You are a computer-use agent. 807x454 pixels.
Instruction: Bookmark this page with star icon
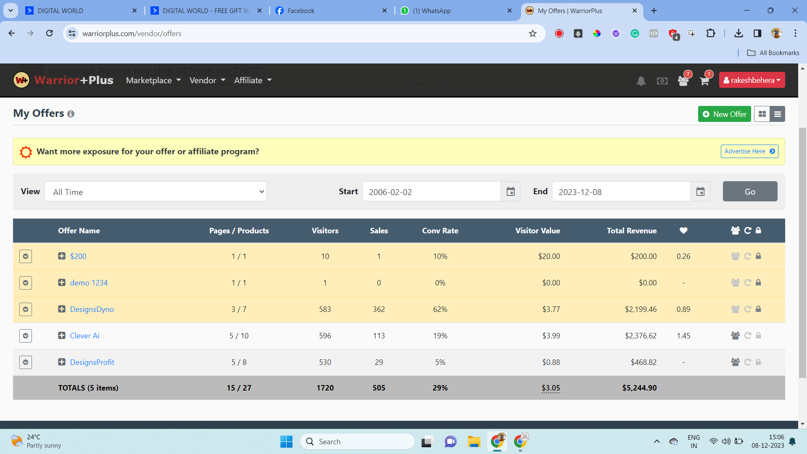533,34
